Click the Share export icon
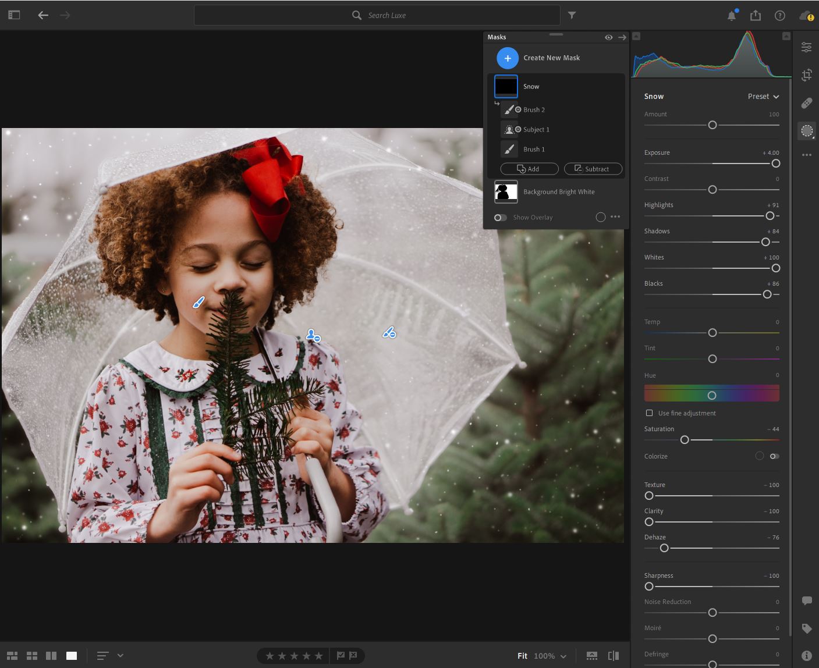819x668 pixels. [x=756, y=16]
